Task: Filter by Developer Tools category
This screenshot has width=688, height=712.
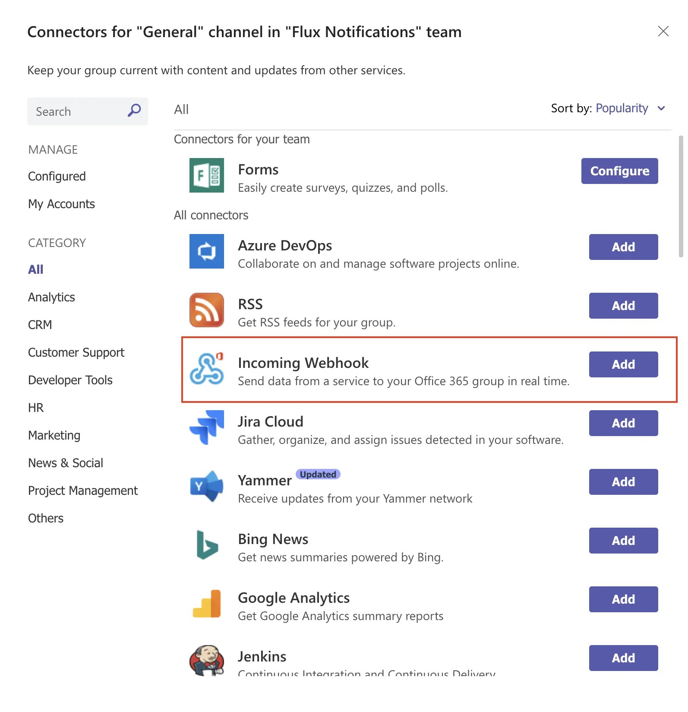Action: (70, 380)
